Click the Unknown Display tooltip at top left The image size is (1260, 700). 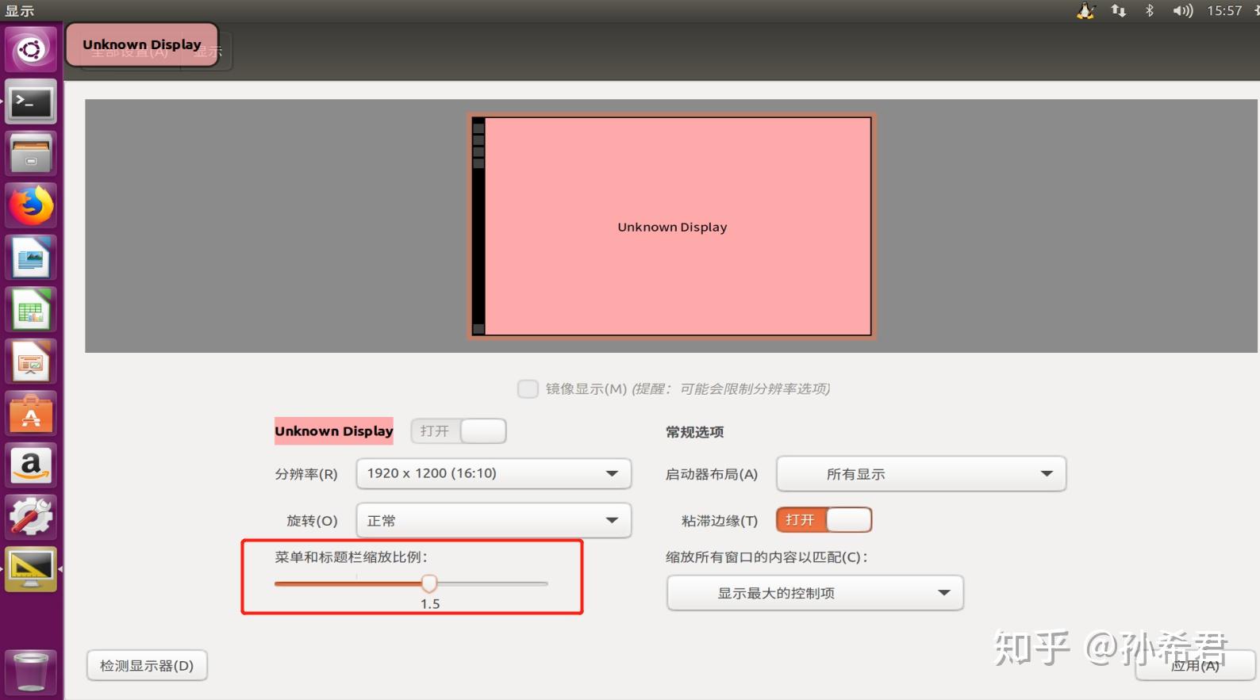click(142, 45)
